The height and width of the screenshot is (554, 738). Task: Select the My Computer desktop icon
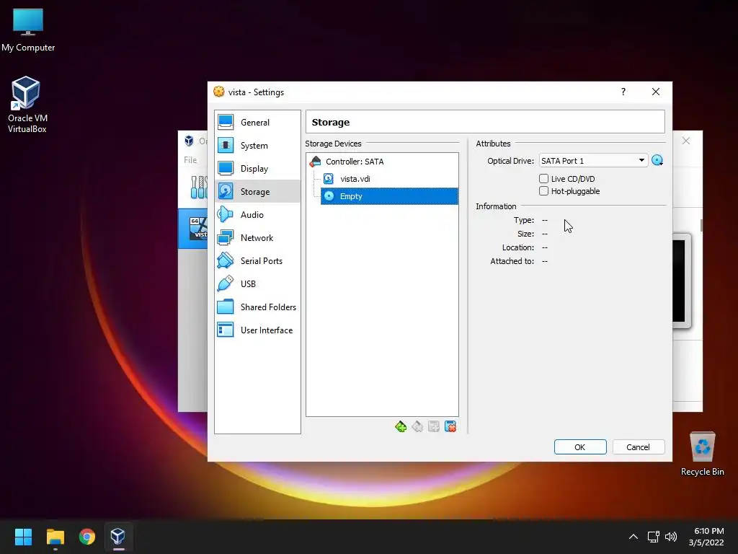click(x=28, y=30)
